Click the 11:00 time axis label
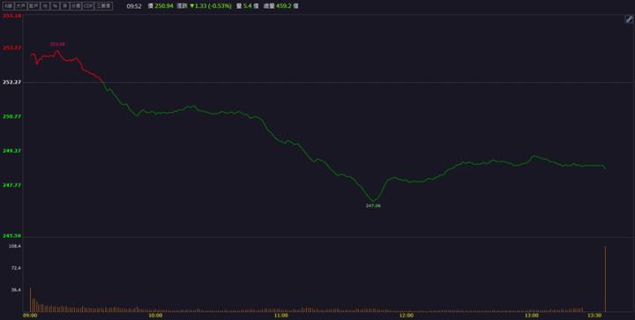 [281, 316]
